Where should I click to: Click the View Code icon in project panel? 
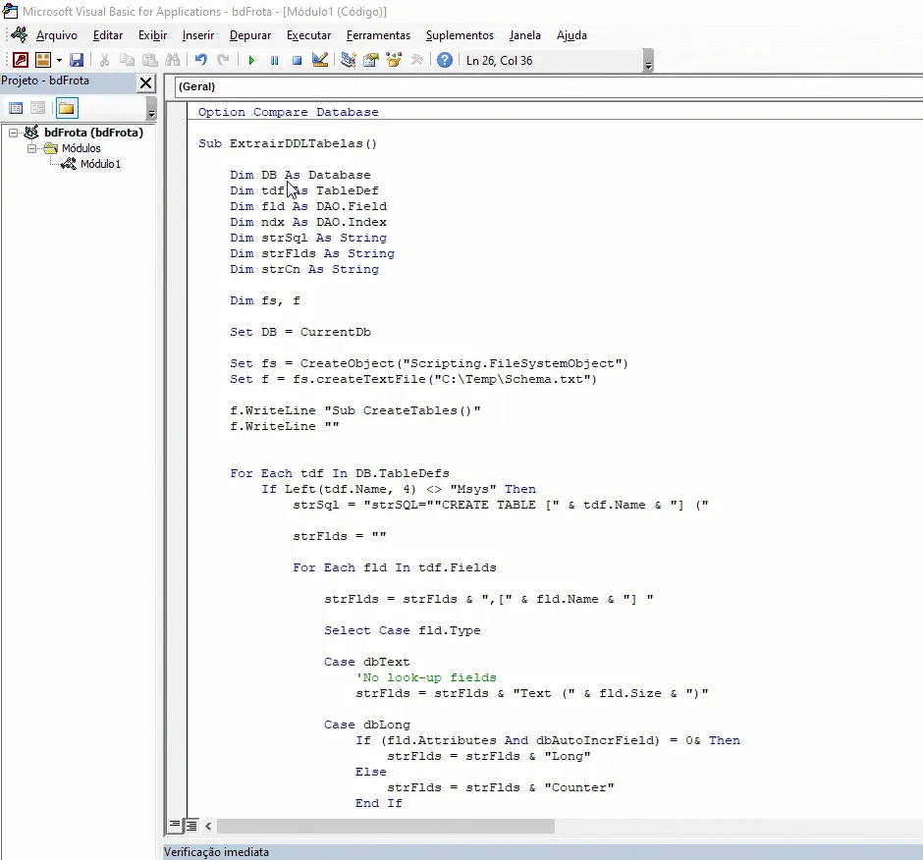(16, 108)
